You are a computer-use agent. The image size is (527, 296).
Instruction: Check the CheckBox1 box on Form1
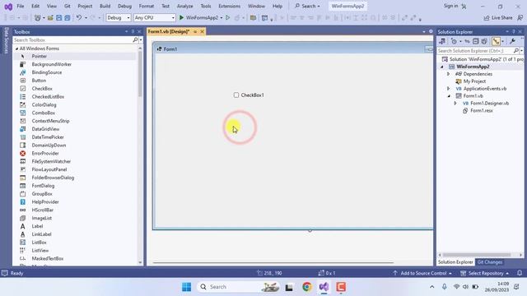point(236,95)
